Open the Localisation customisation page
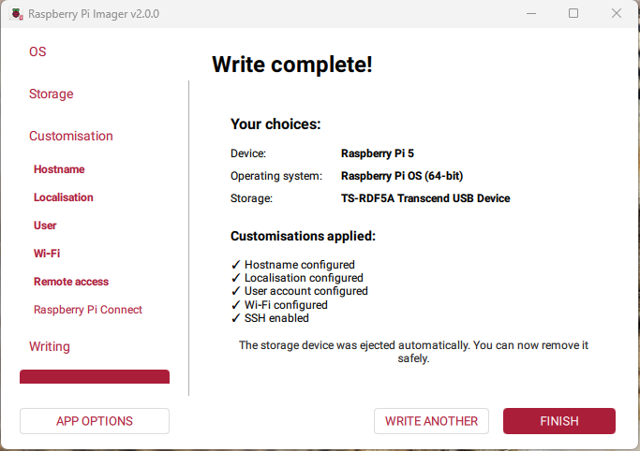The image size is (640, 451). click(64, 197)
